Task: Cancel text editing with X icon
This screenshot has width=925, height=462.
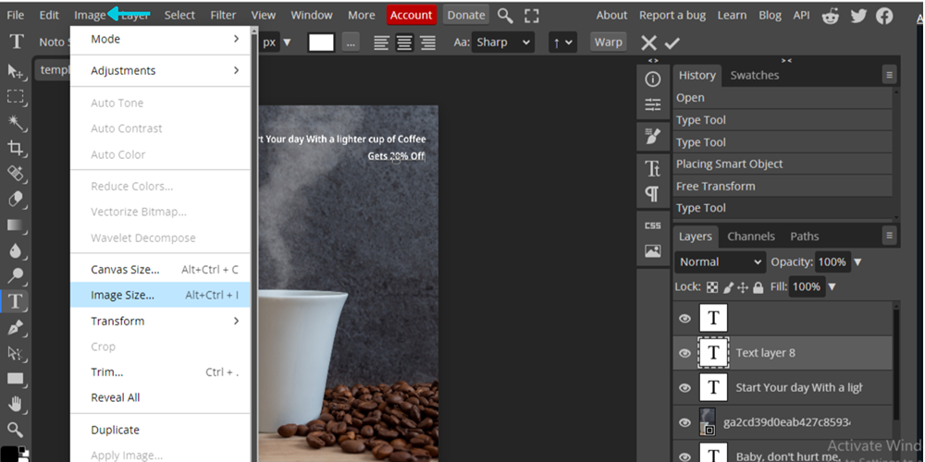Action: pos(648,43)
